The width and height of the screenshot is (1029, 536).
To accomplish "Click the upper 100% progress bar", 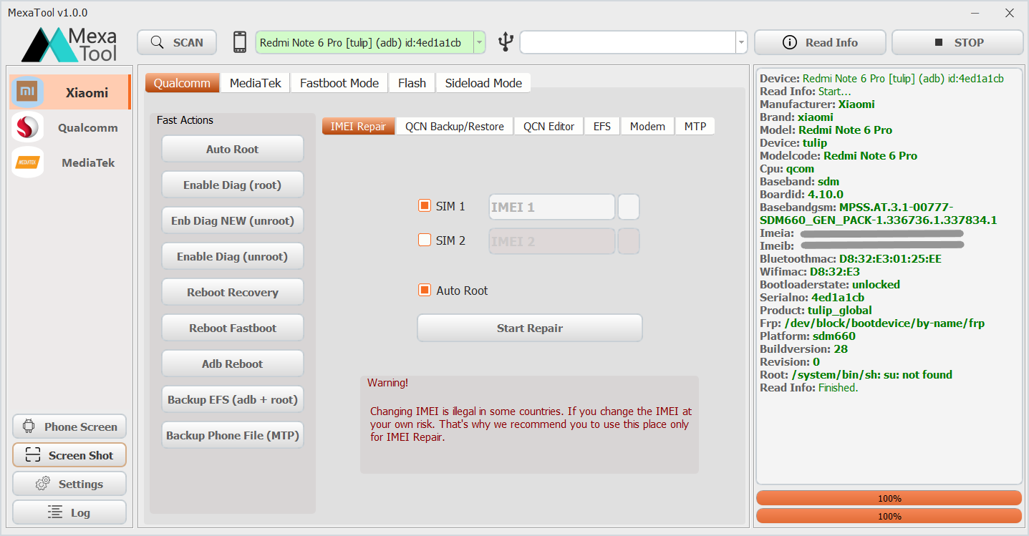I will pyautogui.click(x=889, y=498).
